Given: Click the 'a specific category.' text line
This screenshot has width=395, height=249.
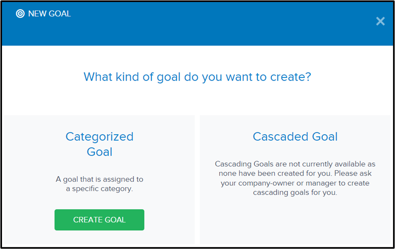Looking at the screenshot, I should (x=99, y=189).
